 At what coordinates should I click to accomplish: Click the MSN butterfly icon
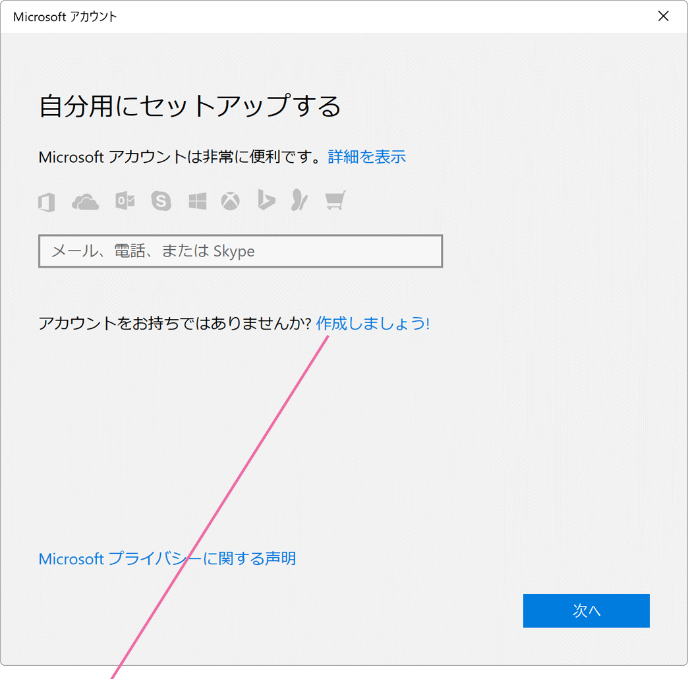coord(300,200)
